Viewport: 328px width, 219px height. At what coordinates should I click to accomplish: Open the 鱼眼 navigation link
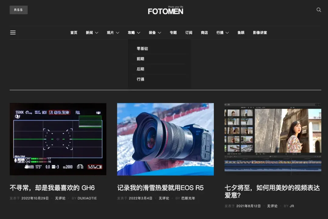coord(241,32)
